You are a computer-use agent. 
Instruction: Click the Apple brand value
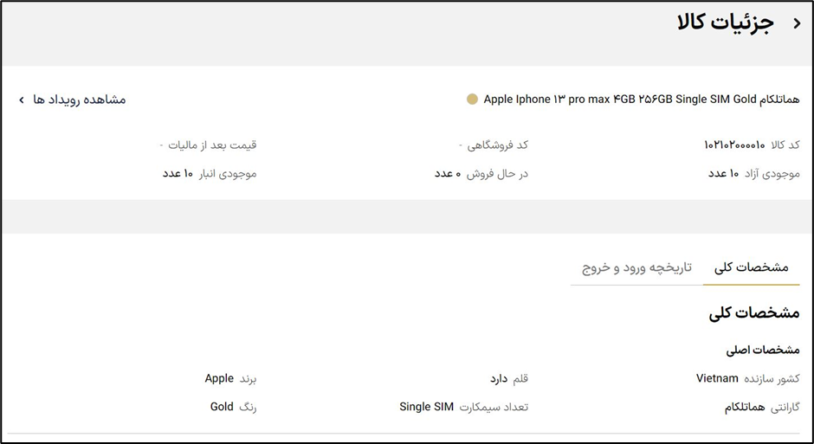tap(219, 378)
